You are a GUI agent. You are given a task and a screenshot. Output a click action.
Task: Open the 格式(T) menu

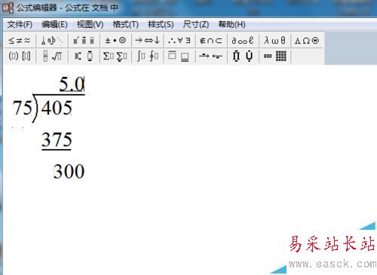pyautogui.click(x=125, y=25)
